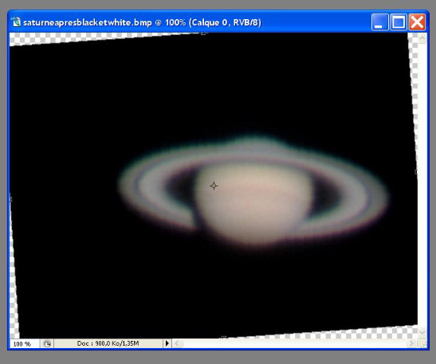Image resolution: width=436 pixels, height=364 pixels.
Task: Click the status bar icon next to zoom field
Action: pyautogui.click(x=47, y=344)
